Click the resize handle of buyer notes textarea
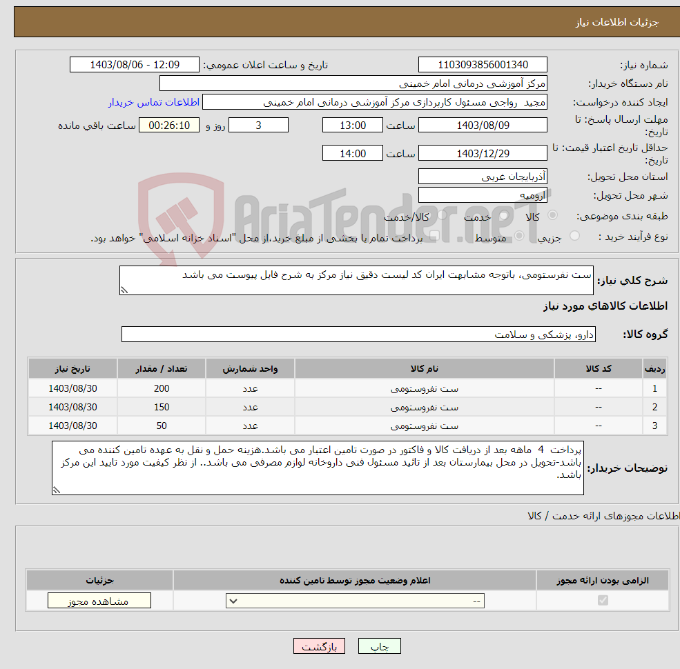The width and height of the screenshot is (680, 669). pos(57,490)
